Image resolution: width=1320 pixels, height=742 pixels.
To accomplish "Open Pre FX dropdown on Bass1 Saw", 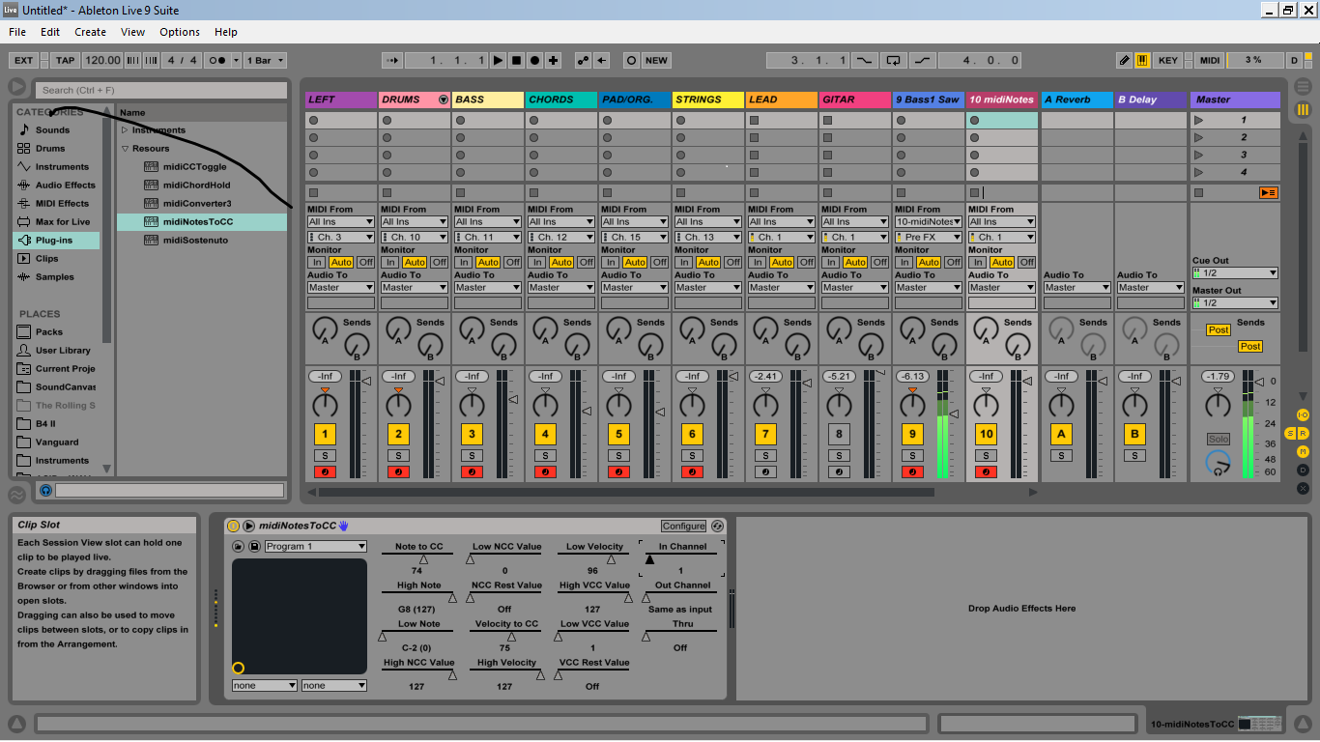I will (x=928, y=237).
